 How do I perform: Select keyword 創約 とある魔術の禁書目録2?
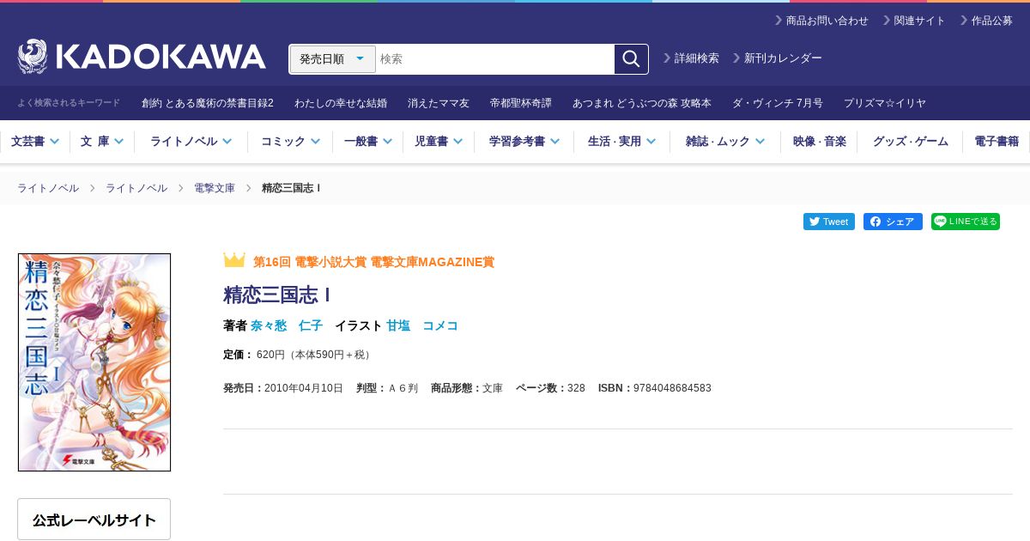click(x=208, y=103)
